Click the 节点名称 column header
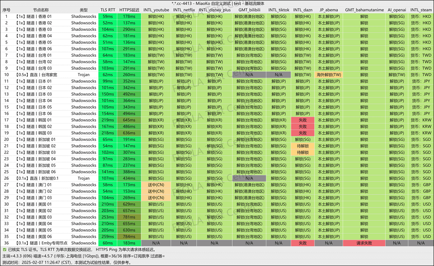Screen dimensions: 434x266 (x=41, y=9)
